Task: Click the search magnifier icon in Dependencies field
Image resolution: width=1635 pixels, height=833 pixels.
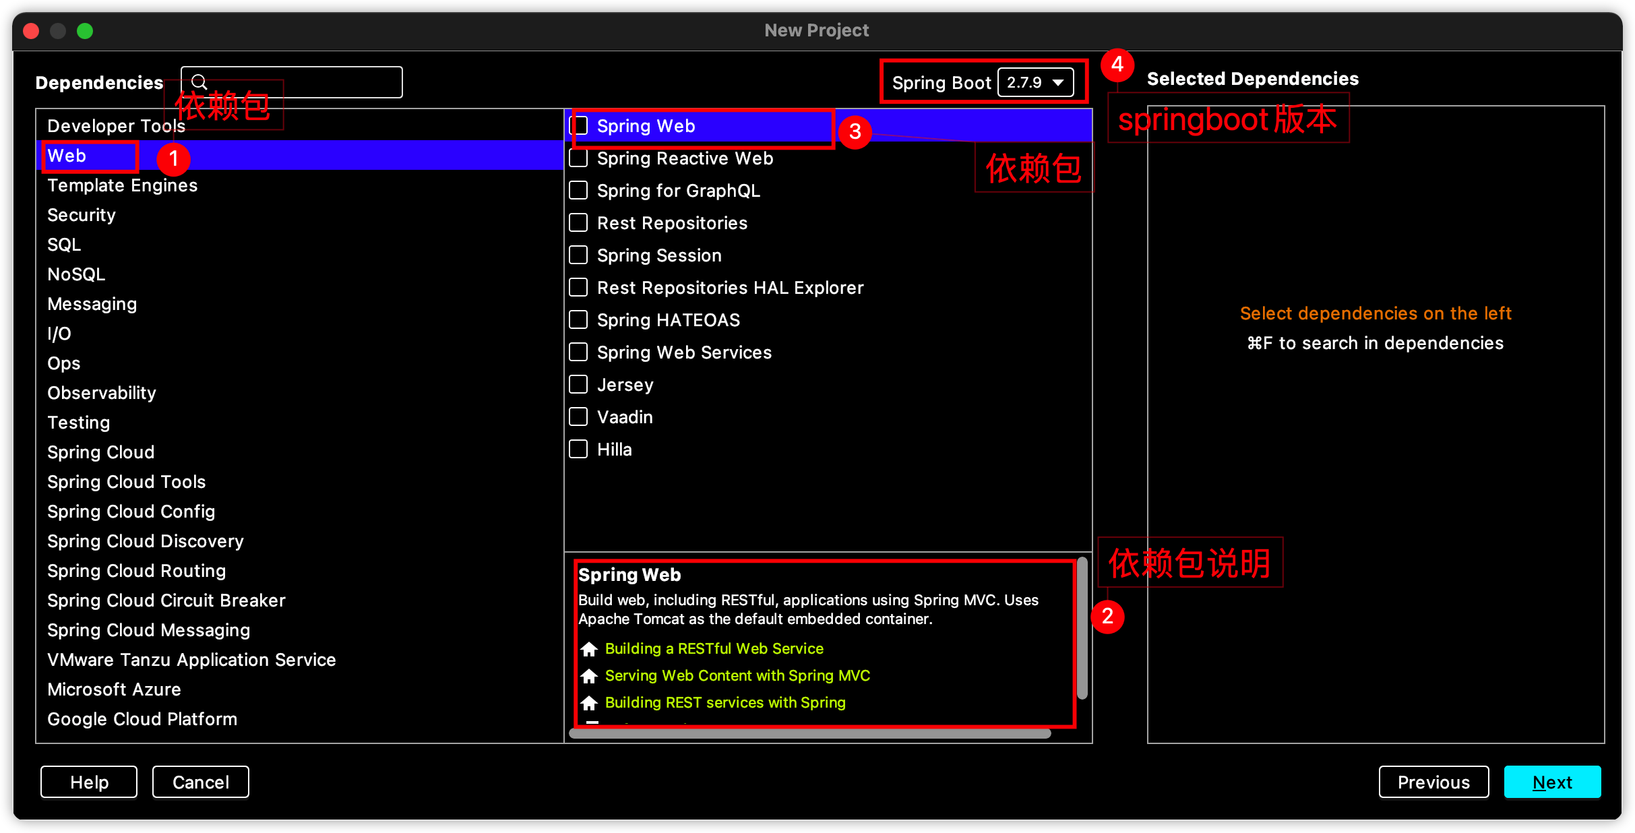Action: pos(199,82)
